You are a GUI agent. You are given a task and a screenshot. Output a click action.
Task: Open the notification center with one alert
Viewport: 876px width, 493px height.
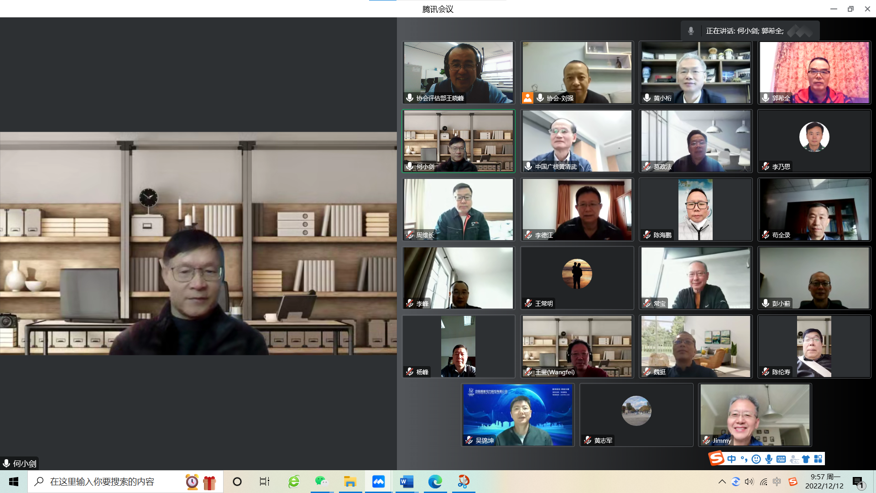[858, 482]
